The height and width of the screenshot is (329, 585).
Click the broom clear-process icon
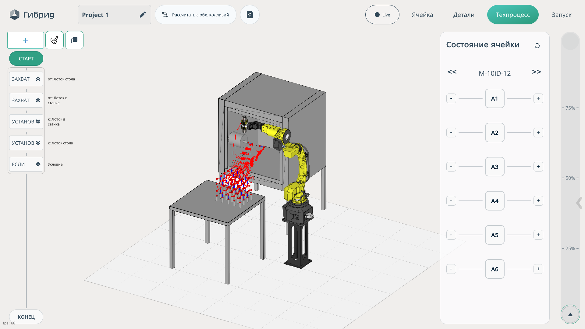coord(55,40)
